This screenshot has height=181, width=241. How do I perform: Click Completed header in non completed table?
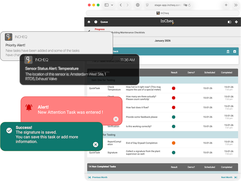(x=227, y=167)
